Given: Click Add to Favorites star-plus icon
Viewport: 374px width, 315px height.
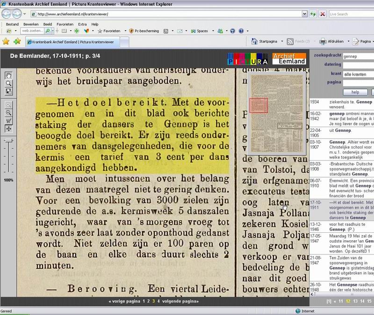Looking at the screenshot, I should 17,42.
